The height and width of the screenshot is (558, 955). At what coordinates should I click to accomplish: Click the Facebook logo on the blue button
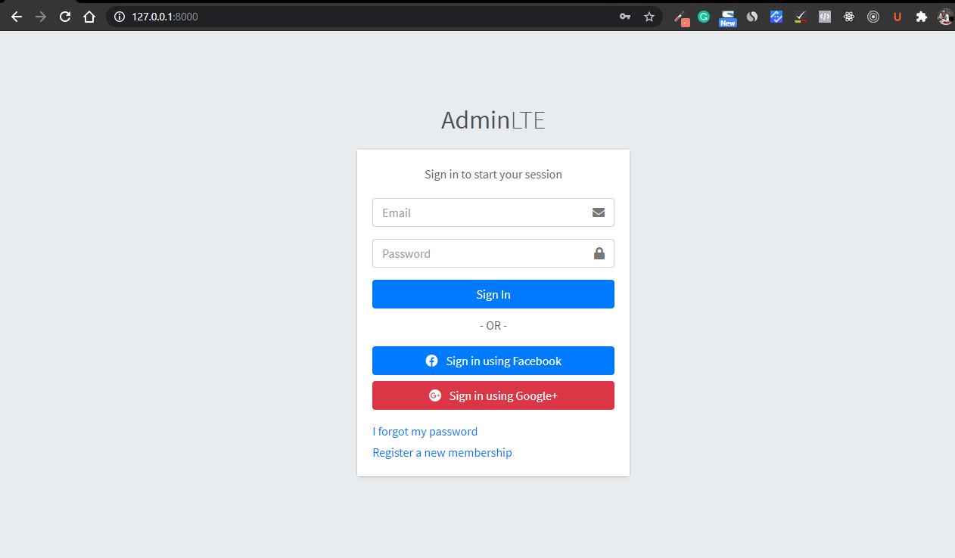pyautogui.click(x=431, y=361)
